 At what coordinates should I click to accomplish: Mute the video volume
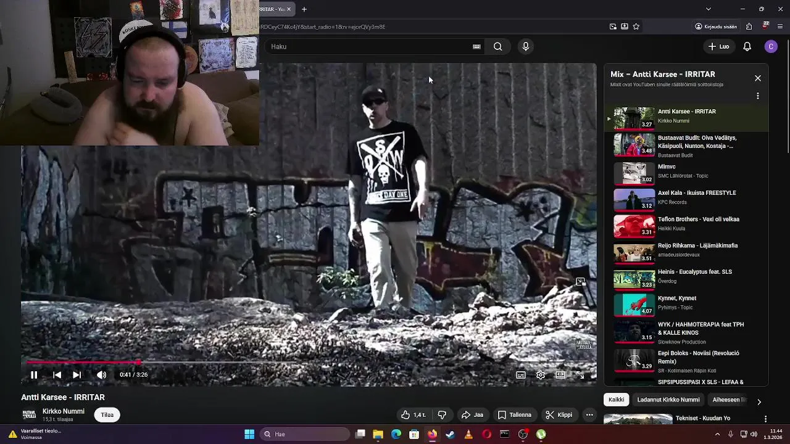102,375
